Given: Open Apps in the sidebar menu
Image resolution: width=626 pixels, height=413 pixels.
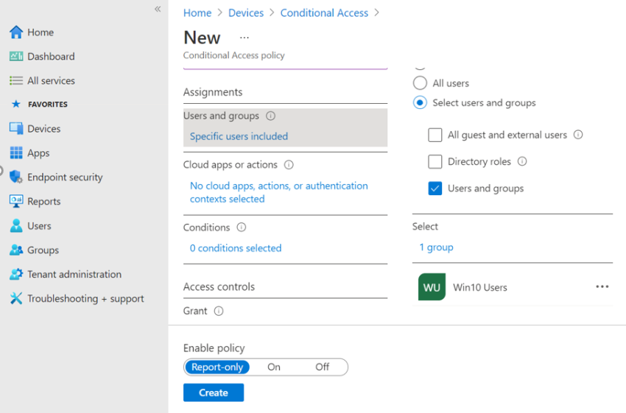Looking at the screenshot, I should click(x=38, y=153).
